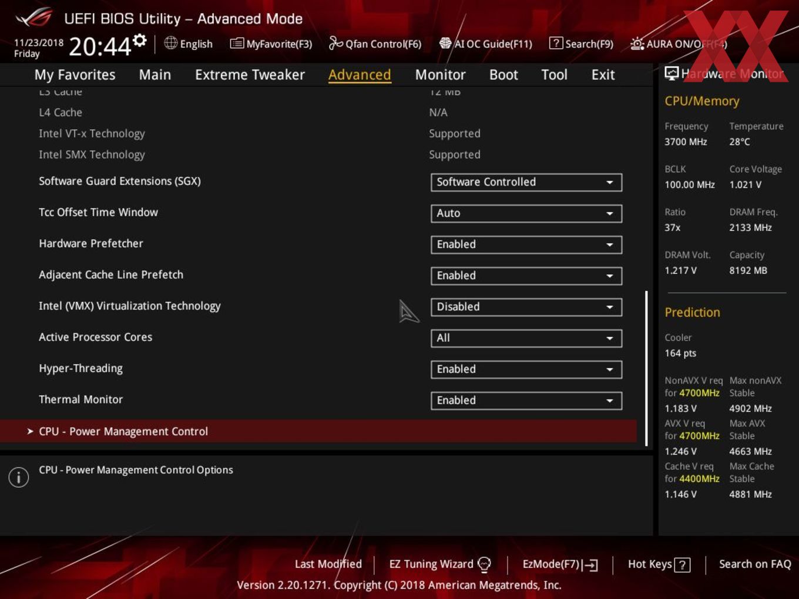Launch EZ Tuning Wizard

tap(440, 564)
